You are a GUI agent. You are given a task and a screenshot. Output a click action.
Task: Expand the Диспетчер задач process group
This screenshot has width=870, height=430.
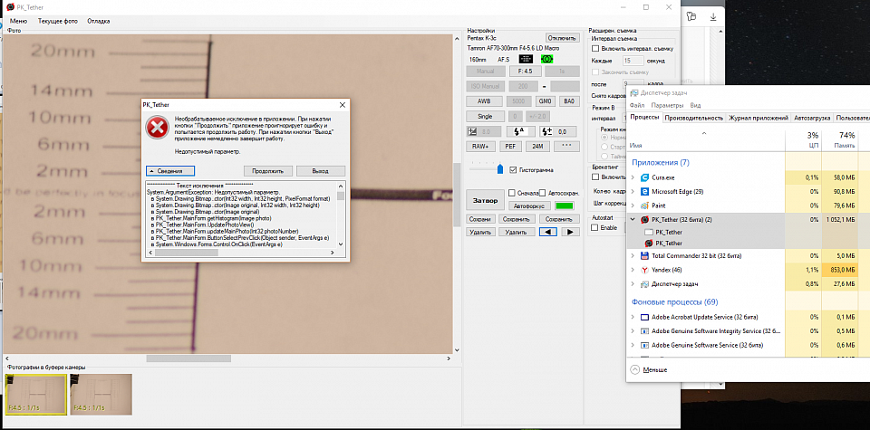(633, 284)
